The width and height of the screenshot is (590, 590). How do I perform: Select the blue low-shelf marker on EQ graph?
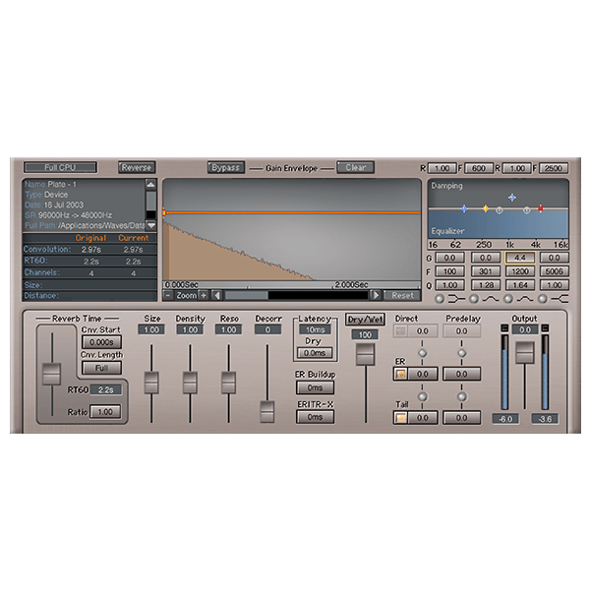point(464,208)
